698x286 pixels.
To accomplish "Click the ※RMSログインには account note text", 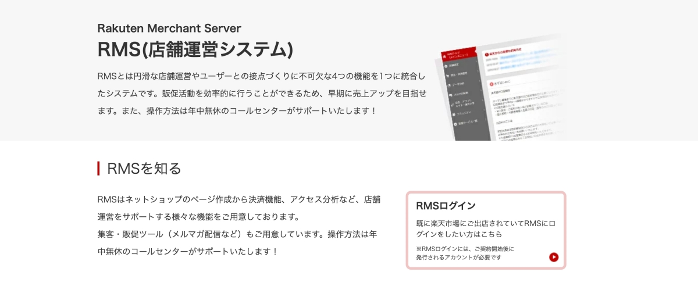I will point(465,249).
